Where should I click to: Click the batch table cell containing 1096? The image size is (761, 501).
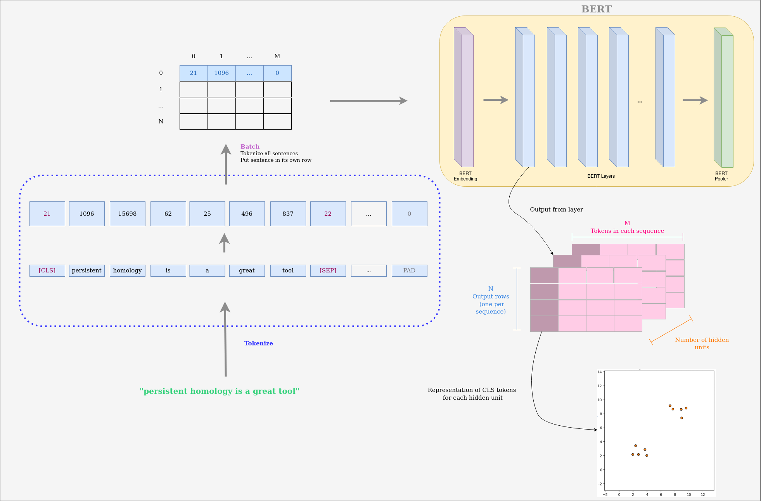pos(221,73)
